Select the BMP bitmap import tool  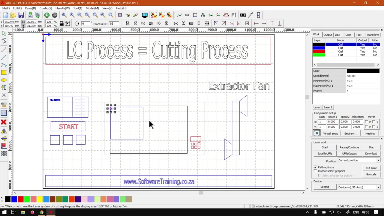(x=187, y=15)
